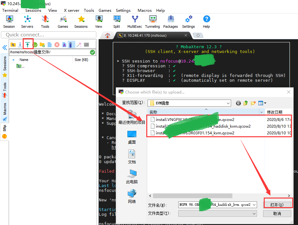Select 文档 in dialog sidebar
This screenshot has width=298, height=225.
pos(132,157)
